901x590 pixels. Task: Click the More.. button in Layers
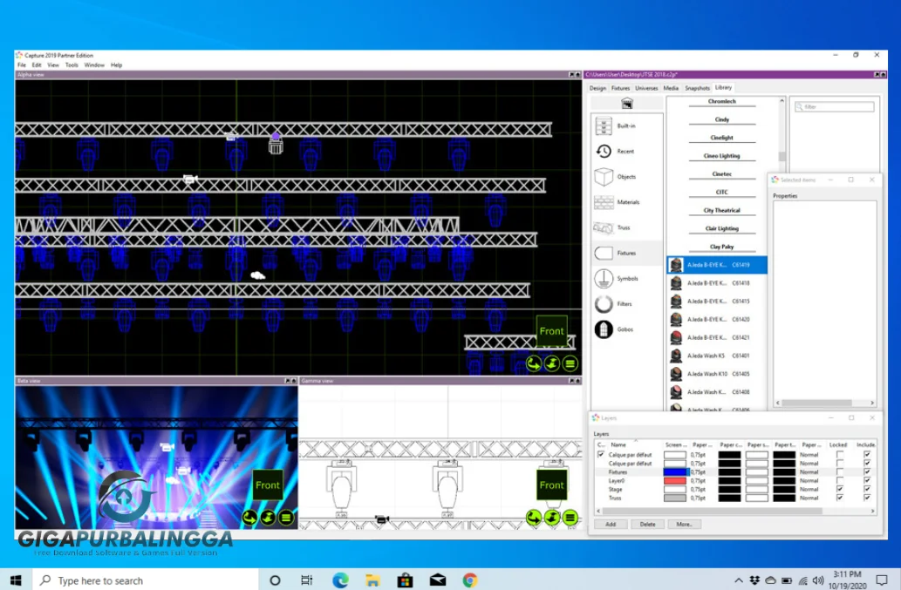[685, 524]
